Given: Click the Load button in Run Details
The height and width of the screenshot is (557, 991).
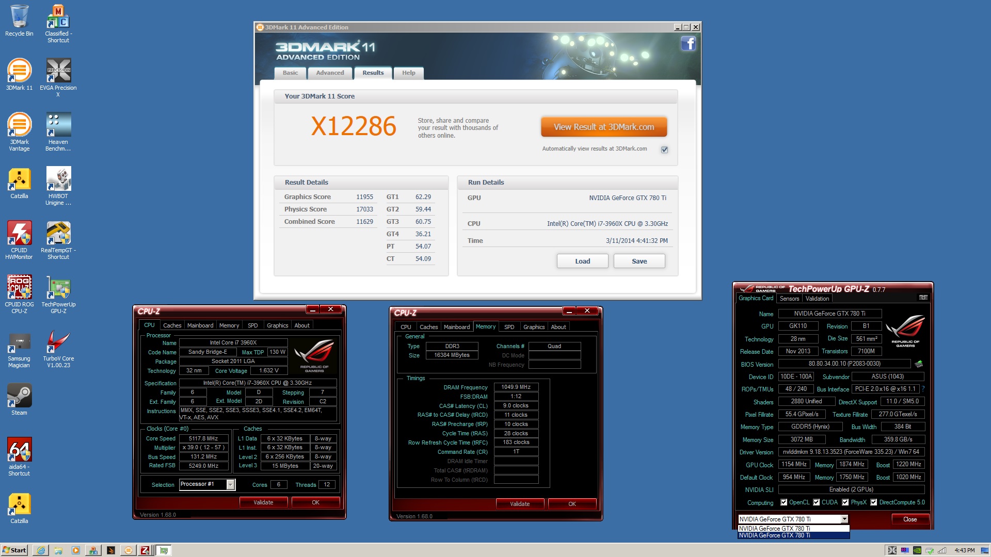Looking at the screenshot, I should (x=582, y=261).
